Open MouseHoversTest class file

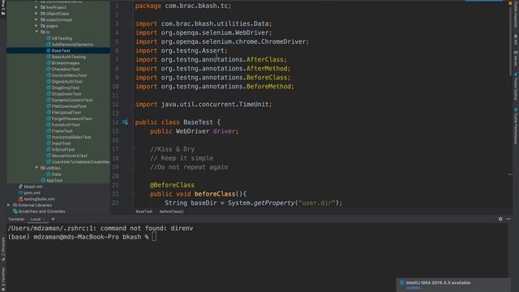coord(69,156)
